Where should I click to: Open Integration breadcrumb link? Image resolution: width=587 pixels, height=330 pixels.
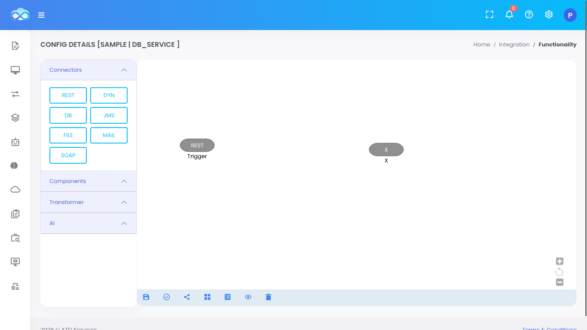[514, 45]
